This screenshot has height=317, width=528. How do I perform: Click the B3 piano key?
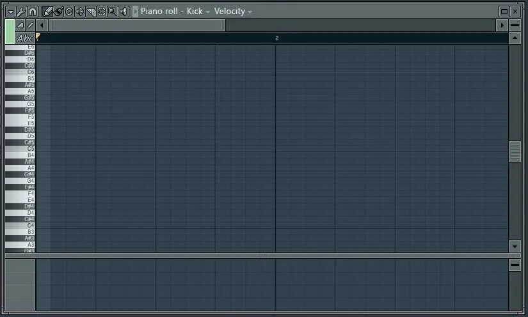tap(20, 231)
